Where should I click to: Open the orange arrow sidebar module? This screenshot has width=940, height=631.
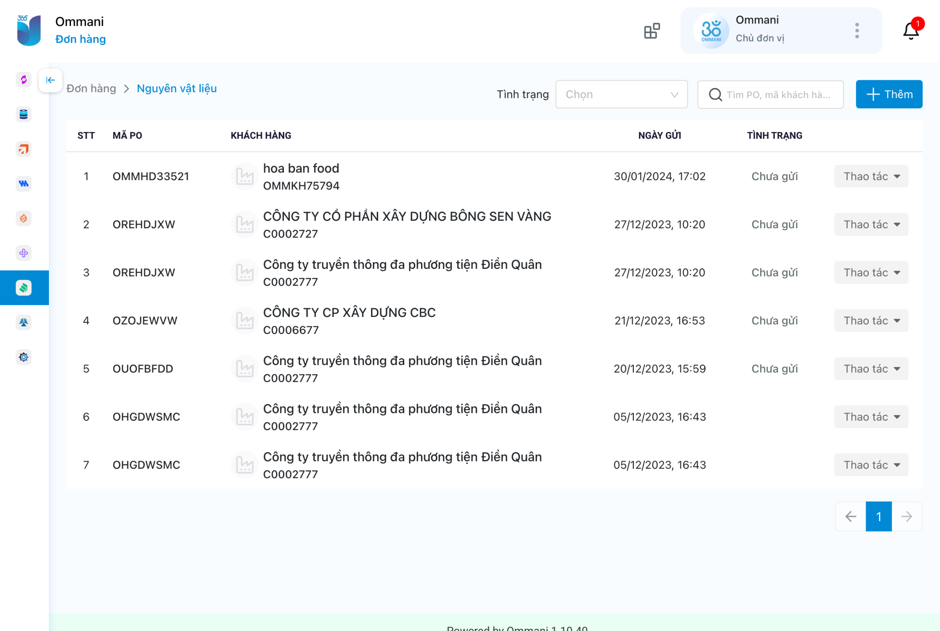click(x=24, y=149)
